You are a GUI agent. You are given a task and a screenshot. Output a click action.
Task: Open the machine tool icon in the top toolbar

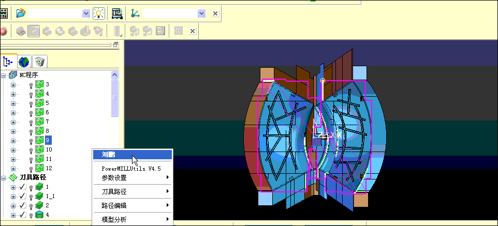coord(117,13)
